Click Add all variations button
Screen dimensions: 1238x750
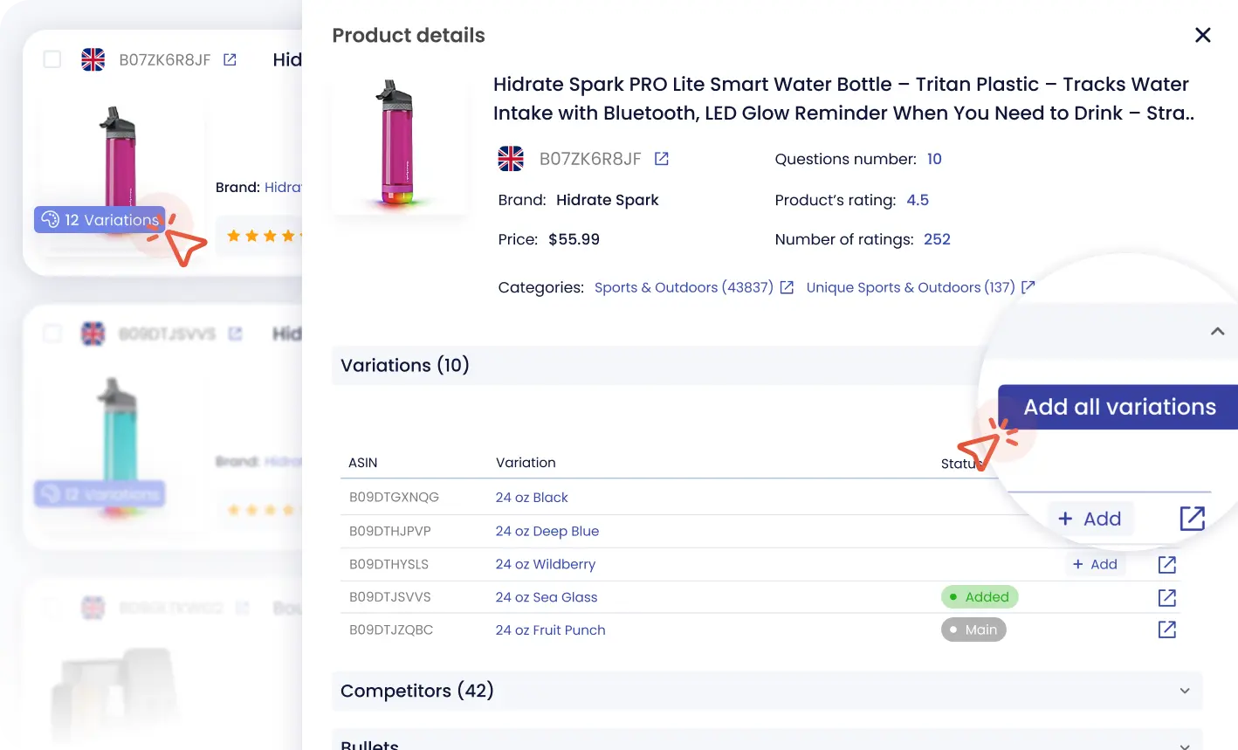coord(1118,407)
